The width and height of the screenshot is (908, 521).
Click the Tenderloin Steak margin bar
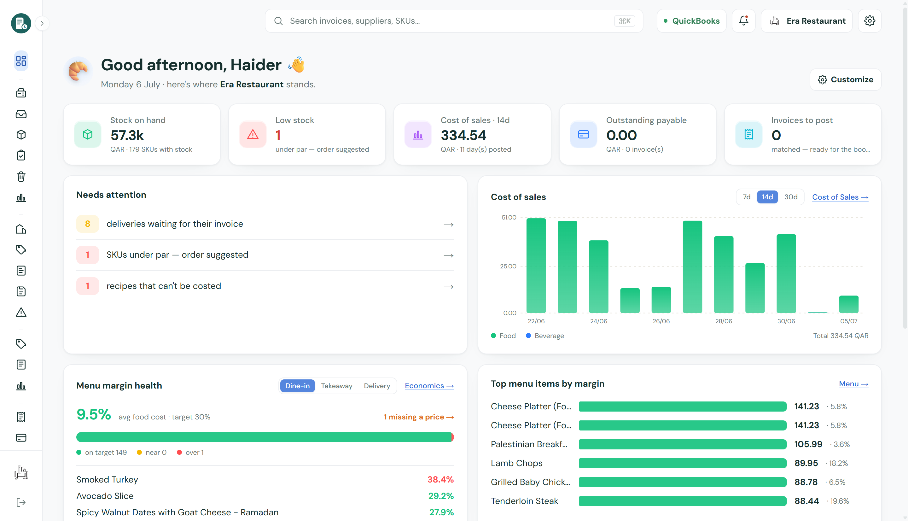pyautogui.click(x=683, y=501)
